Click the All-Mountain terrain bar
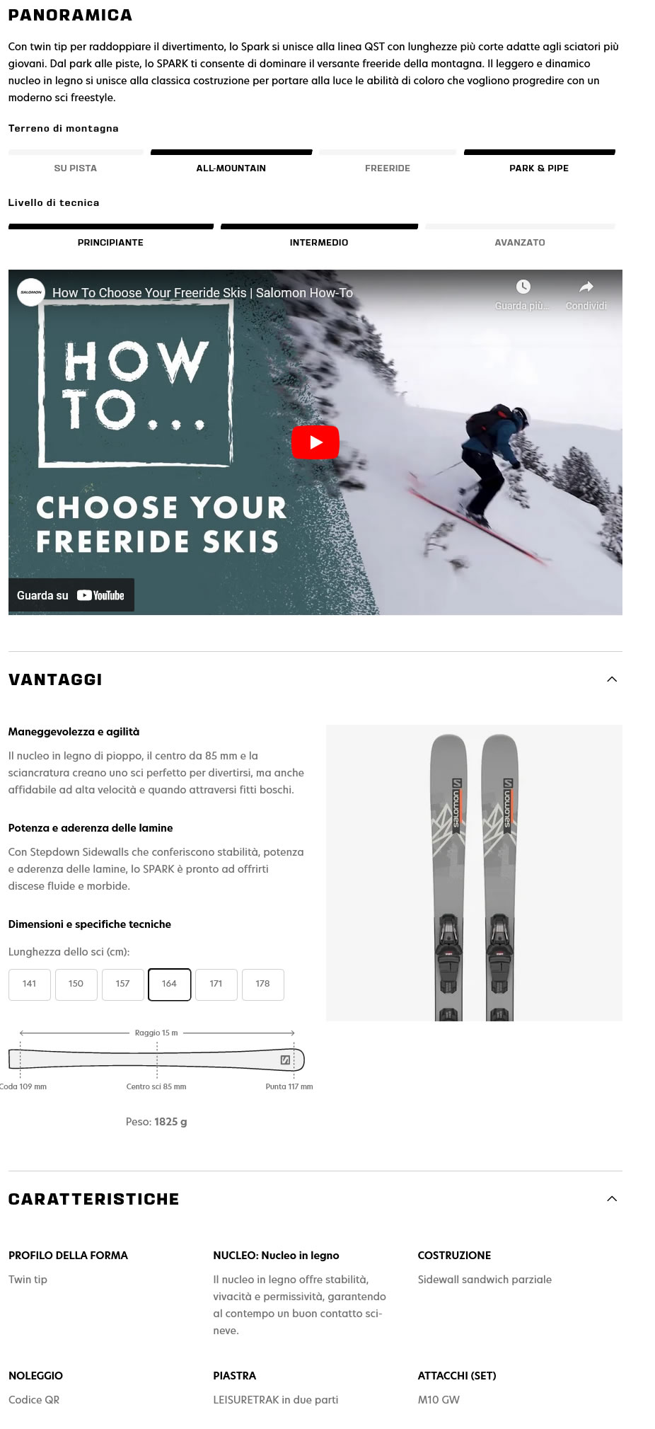Screen dimensions: 655x1429 tap(231, 152)
